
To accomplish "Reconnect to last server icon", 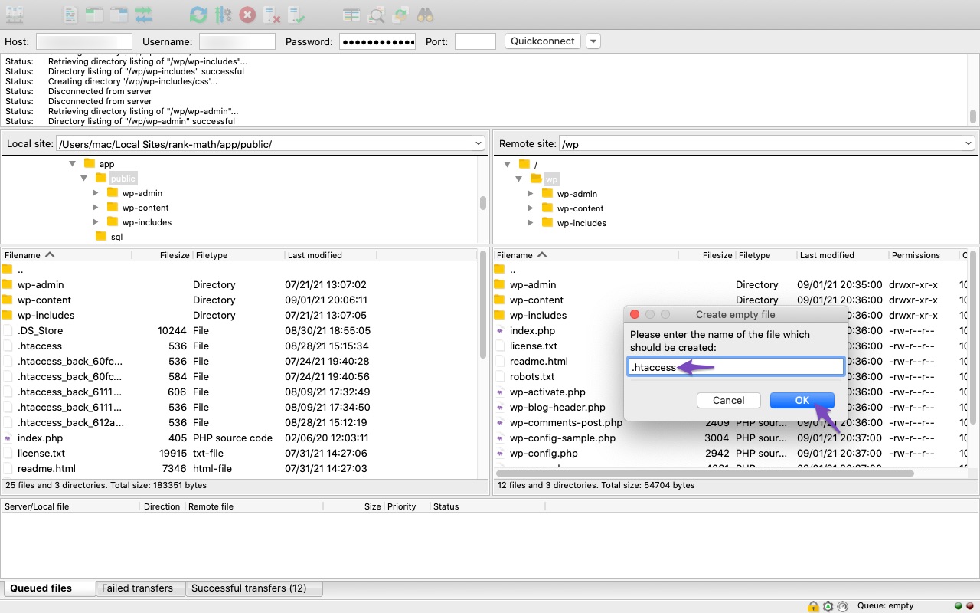I will 296,15.
